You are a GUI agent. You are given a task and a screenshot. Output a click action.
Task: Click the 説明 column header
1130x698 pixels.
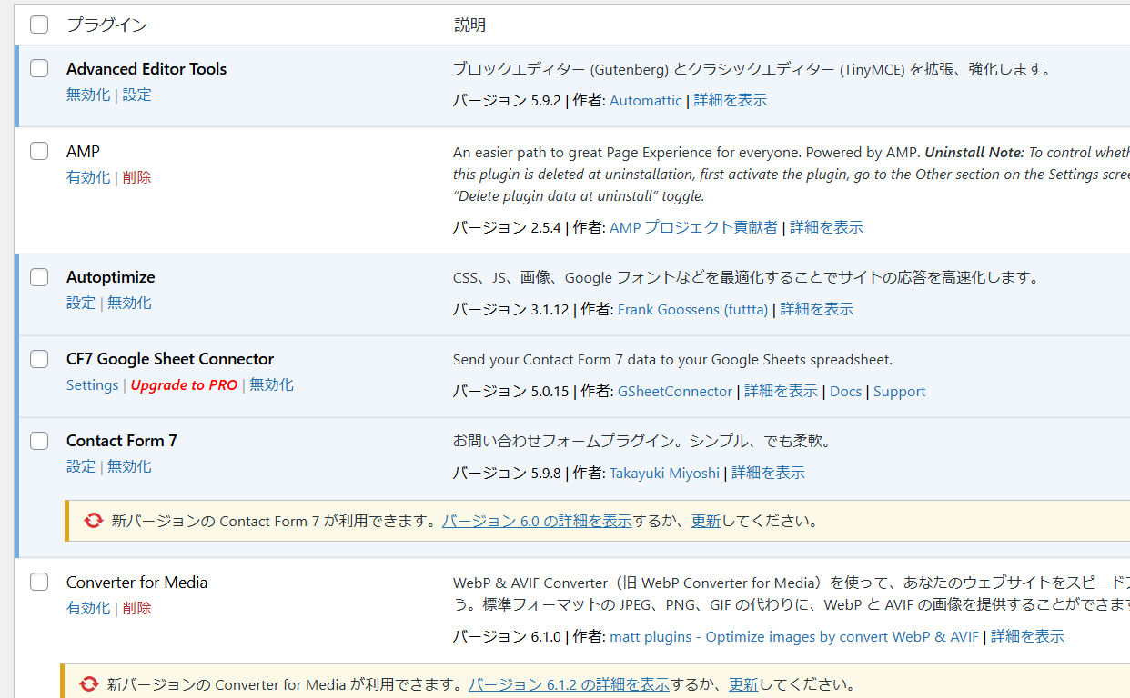[470, 25]
